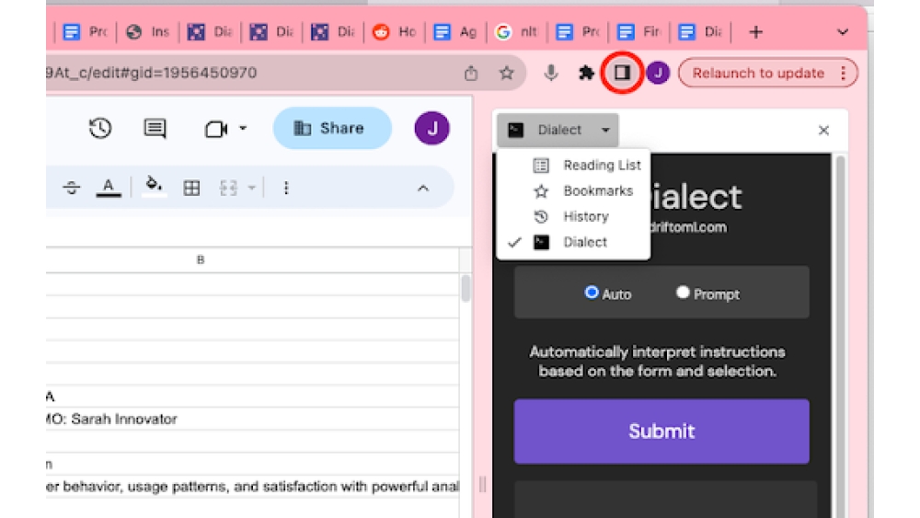Click the voice search microphone icon

[550, 73]
